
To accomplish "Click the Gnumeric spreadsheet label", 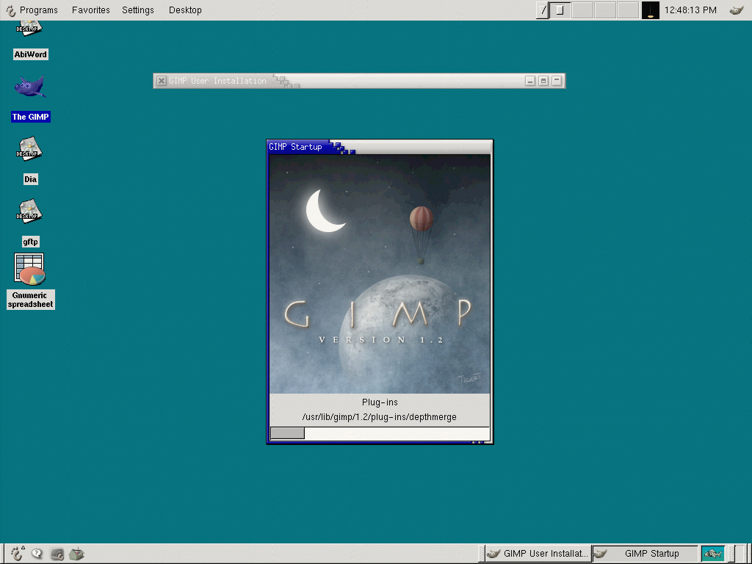I will [x=30, y=300].
